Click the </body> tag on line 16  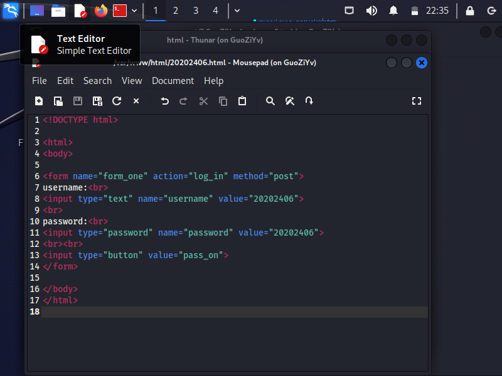point(60,289)
